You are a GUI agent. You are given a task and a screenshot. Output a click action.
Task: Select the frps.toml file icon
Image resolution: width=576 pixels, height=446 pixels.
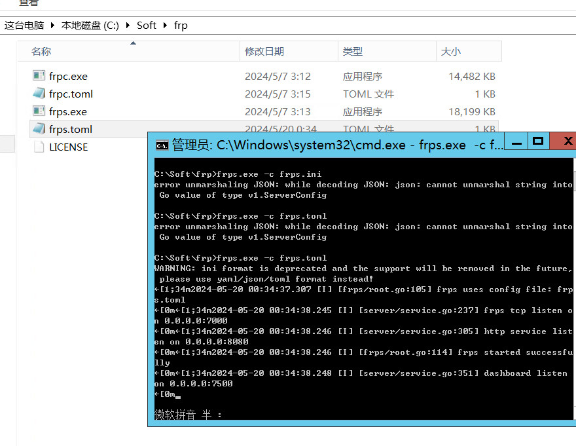click(x=39, y=128)
